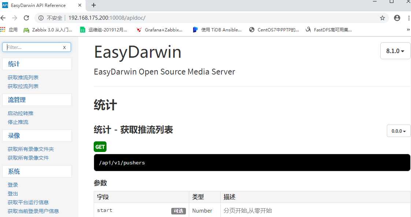Open the 8.1.0 version dropdown
This screenshot has width=411, height=217.
coord(395,51)
